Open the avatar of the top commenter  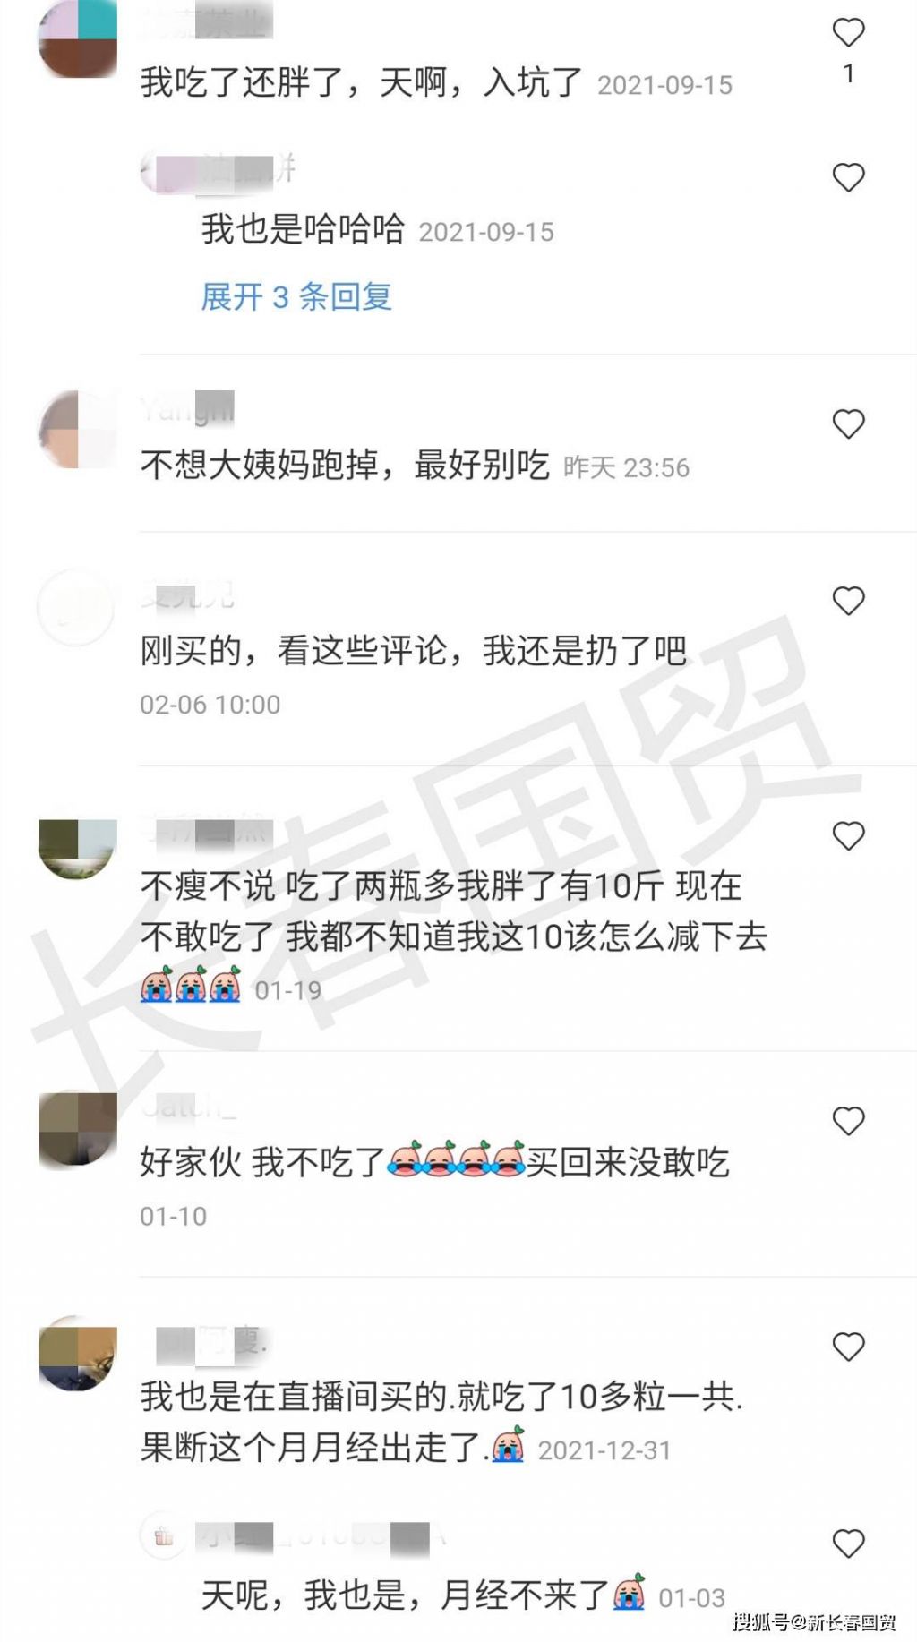[x=78, y=38]
